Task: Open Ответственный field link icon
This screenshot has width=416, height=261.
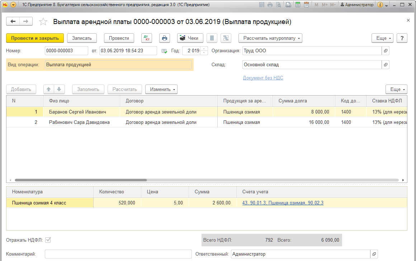Action: pyautogui.click(x=374, y=254)
